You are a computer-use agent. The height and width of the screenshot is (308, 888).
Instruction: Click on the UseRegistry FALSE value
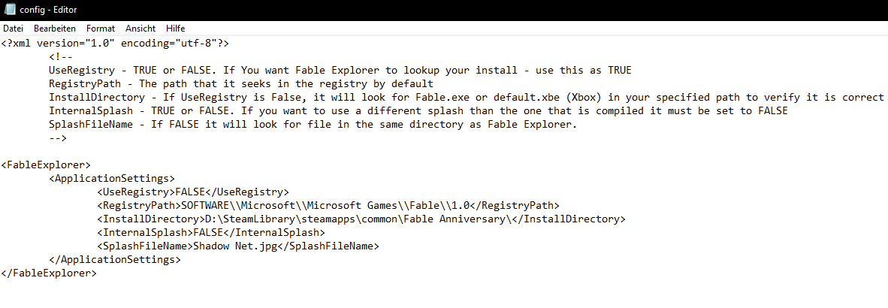point(190,192)
